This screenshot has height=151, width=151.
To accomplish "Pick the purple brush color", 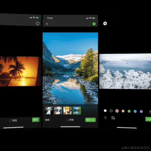I will [141, 111].
